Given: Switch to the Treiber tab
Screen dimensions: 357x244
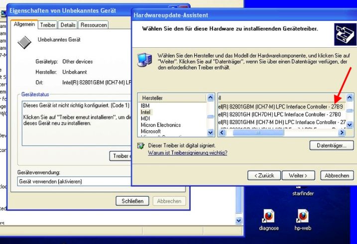Looking at the screenshot, I should 48,25.
